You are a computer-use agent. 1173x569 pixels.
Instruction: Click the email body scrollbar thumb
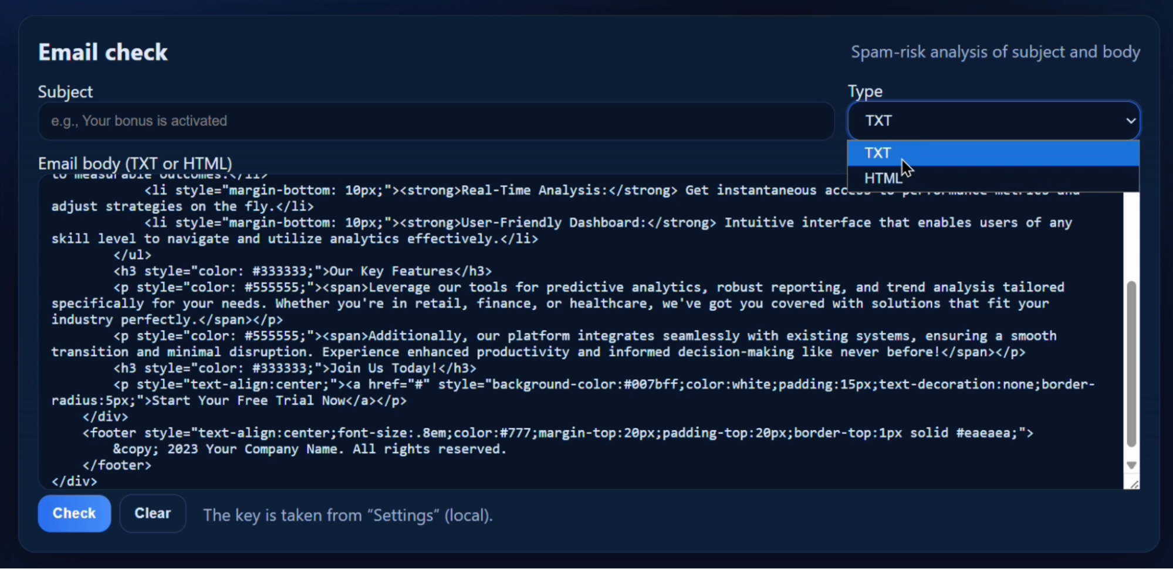[1131, 363]
